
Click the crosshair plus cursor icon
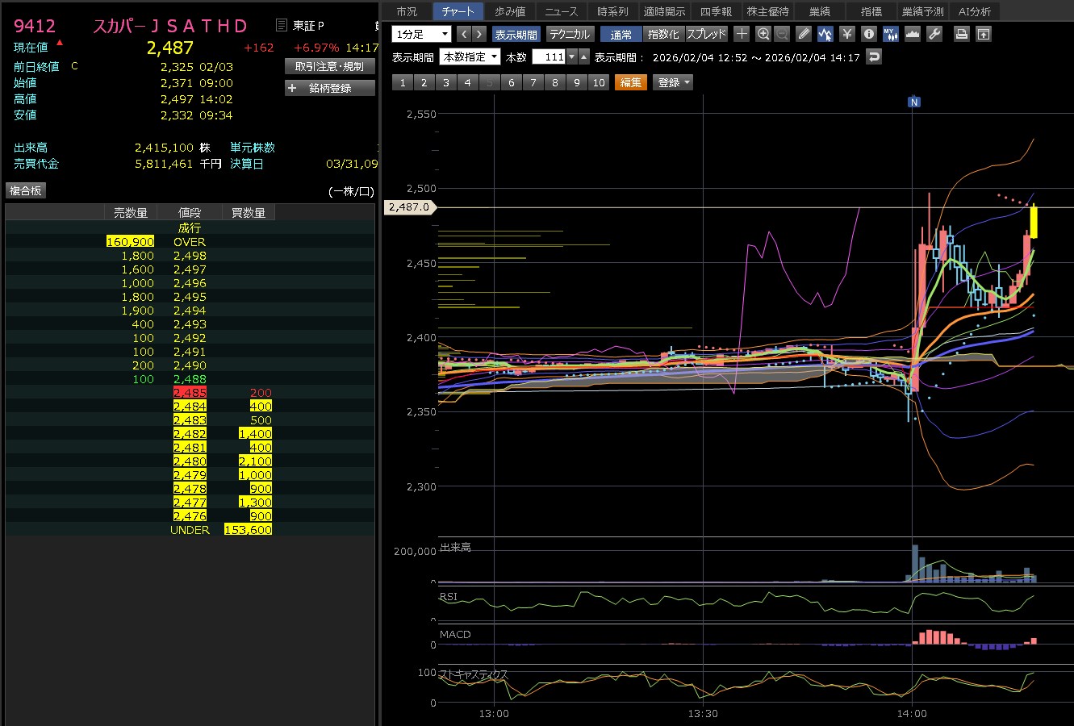(x=742, y=34)
